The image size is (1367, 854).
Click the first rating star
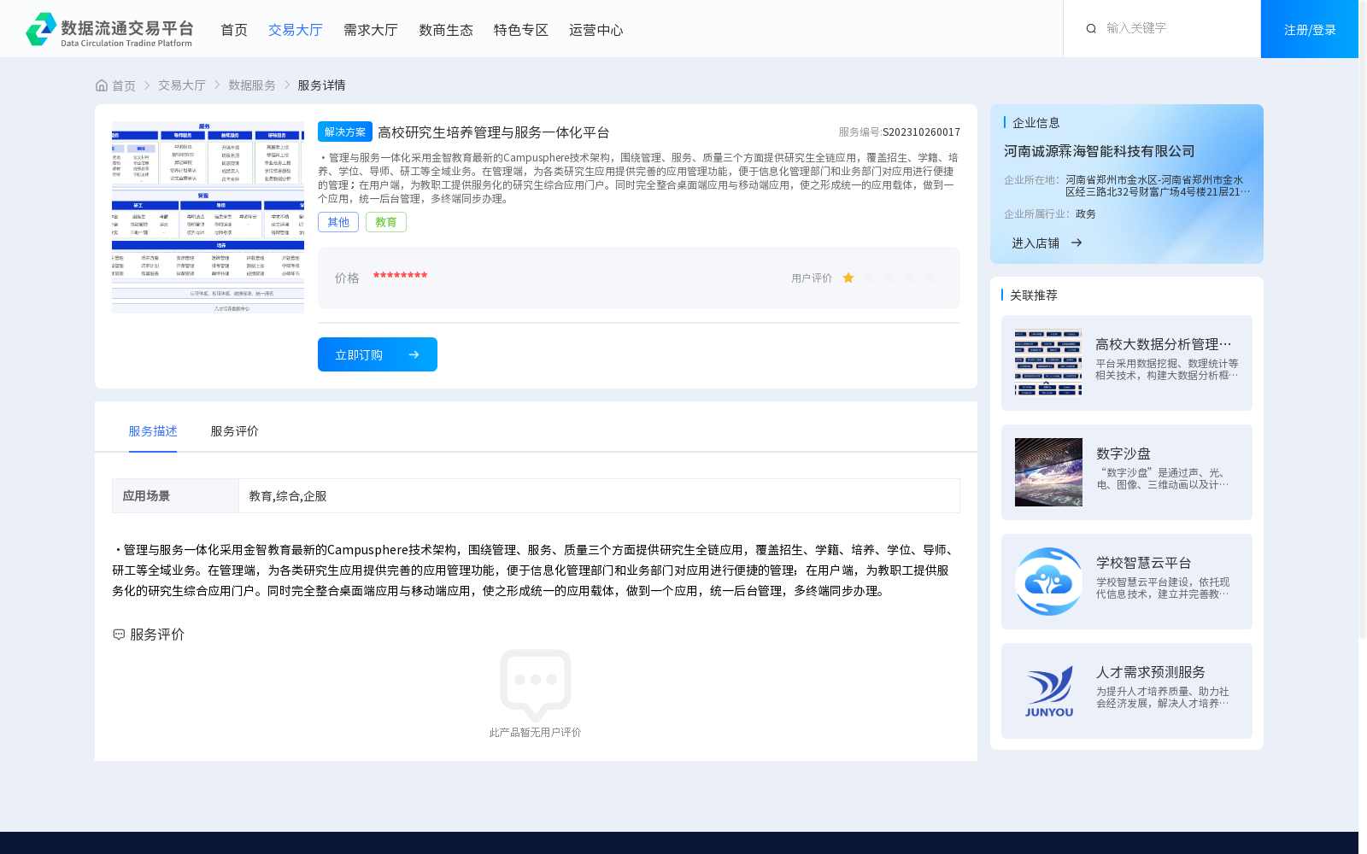848,278
